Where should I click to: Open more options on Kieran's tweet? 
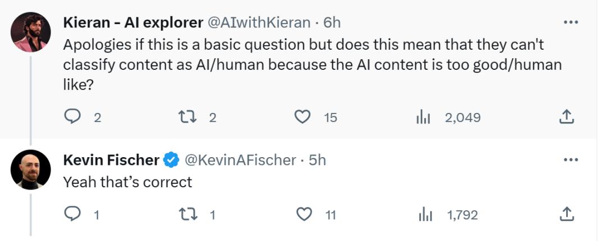570,22
